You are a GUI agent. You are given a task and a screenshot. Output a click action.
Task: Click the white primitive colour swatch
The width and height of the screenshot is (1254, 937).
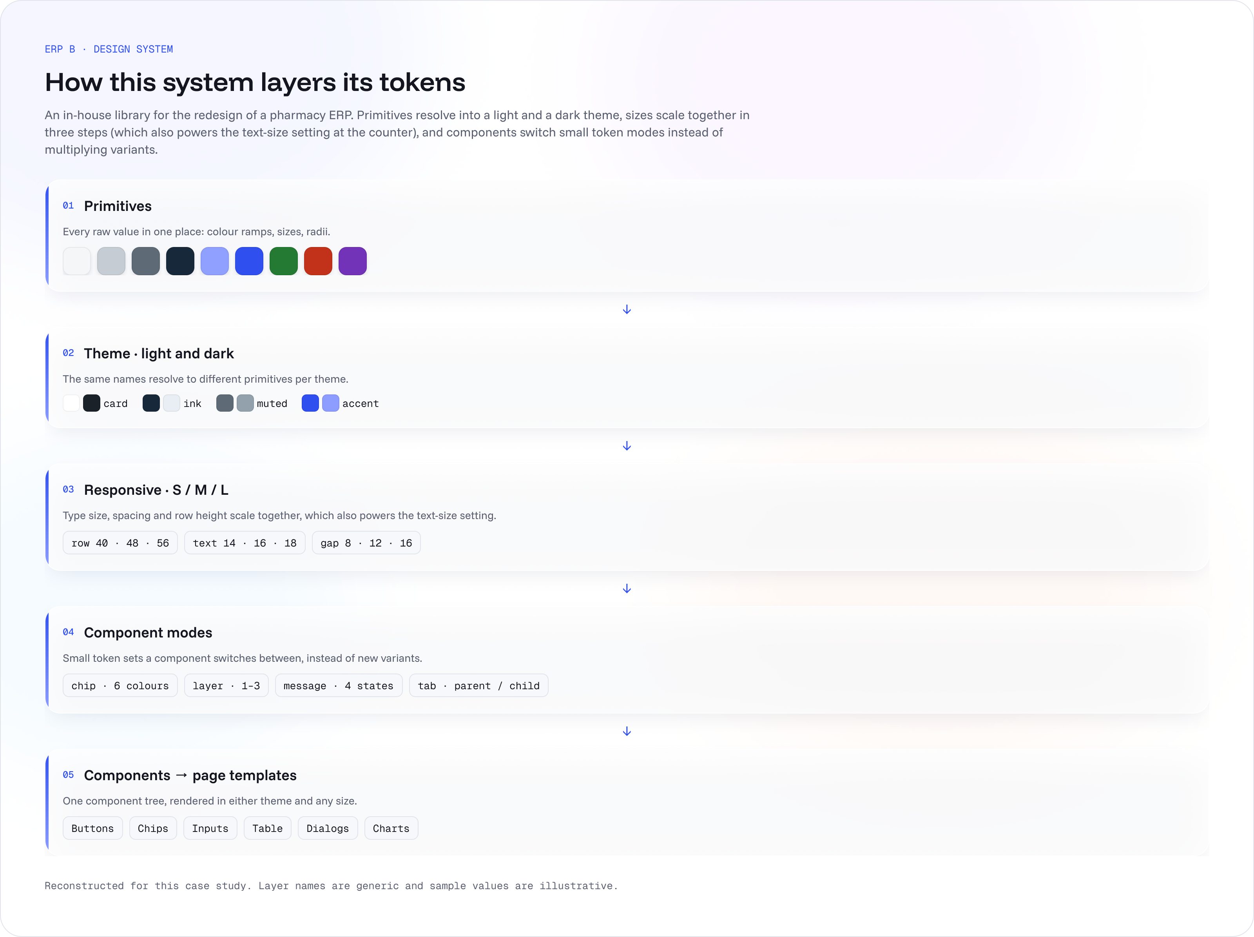[76, 261]
